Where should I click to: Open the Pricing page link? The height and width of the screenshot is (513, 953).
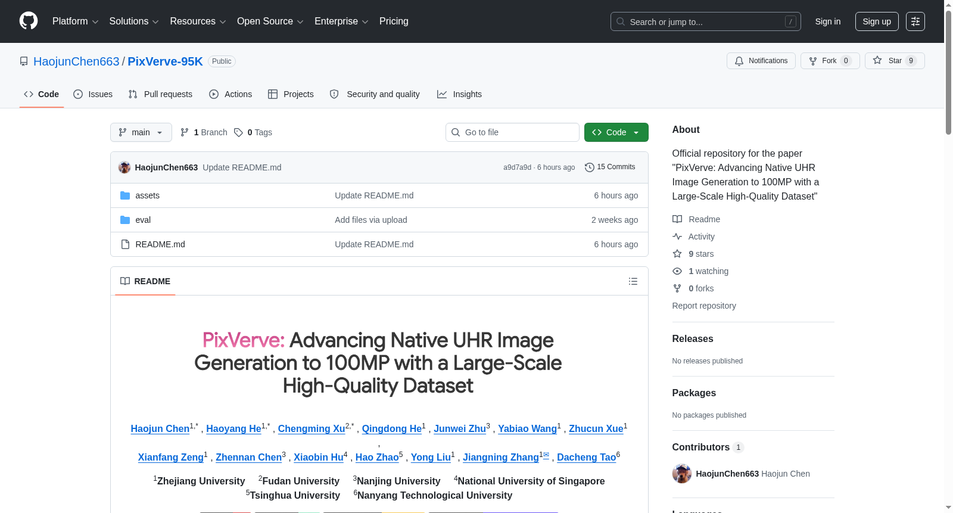click(x=394, y=21)
